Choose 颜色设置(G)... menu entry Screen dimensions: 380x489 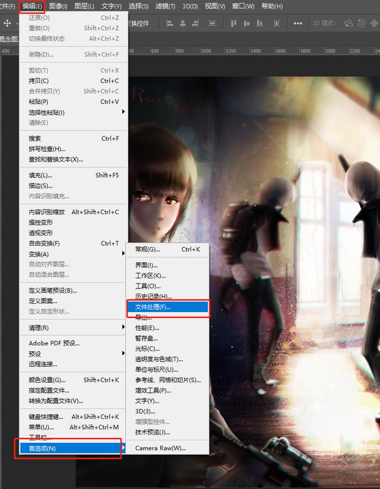(x=74, y=380)
